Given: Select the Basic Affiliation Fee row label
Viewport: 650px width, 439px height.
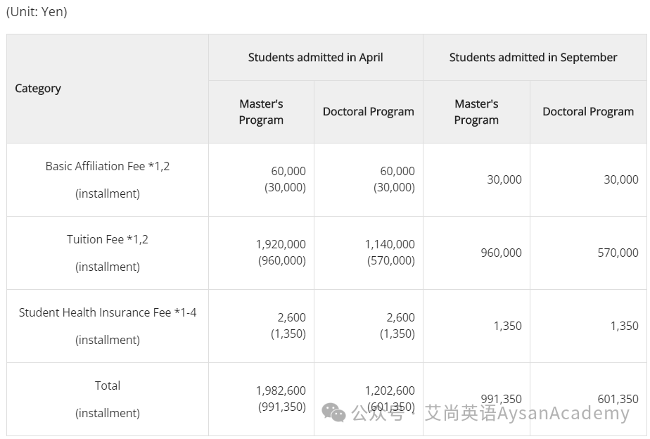Looking at the screenshot, I should 108,166.
